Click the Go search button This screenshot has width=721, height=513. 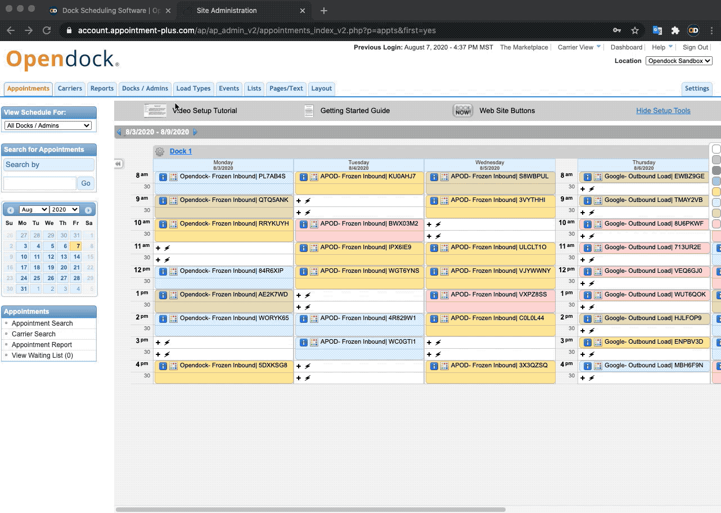(85, 183)
